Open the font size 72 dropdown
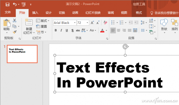The image size is (179, 105). pos(87,23)
